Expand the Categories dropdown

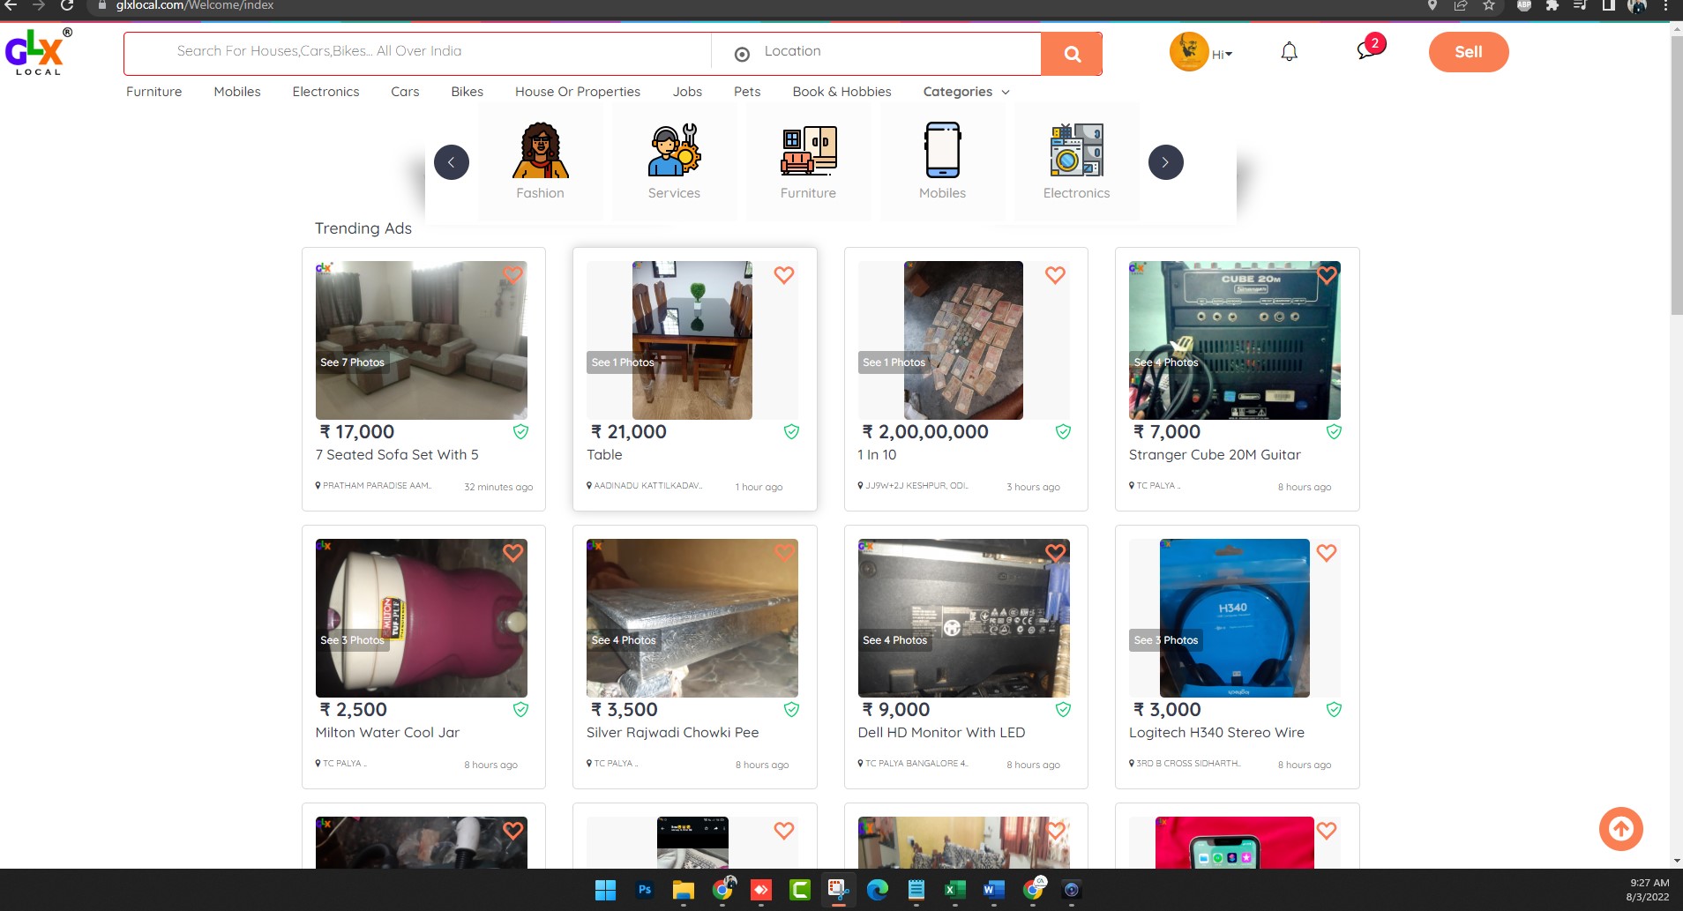(966, 92)
